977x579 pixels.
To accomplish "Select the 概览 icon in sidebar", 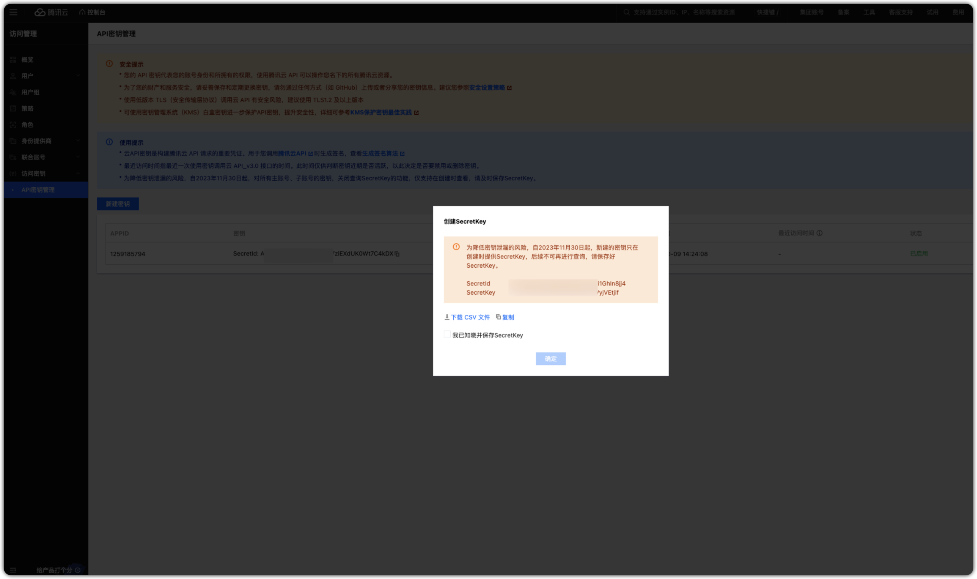I will click(13, 59).
